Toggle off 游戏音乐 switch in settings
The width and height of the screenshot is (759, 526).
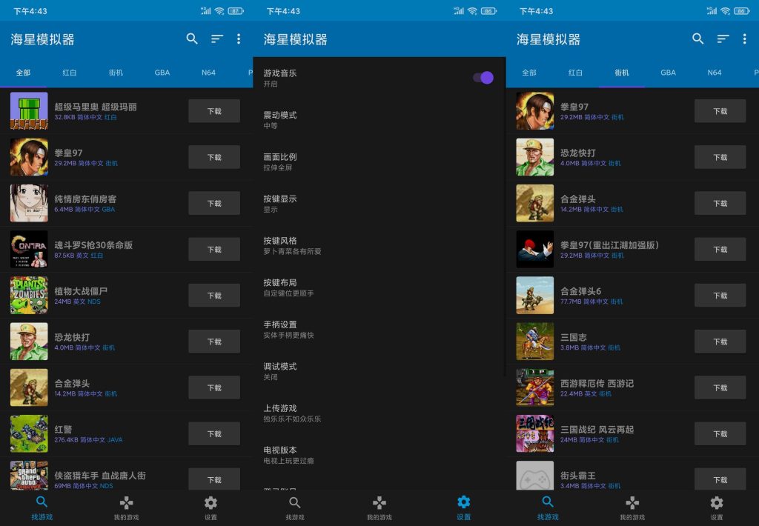[x=483, y=77]
